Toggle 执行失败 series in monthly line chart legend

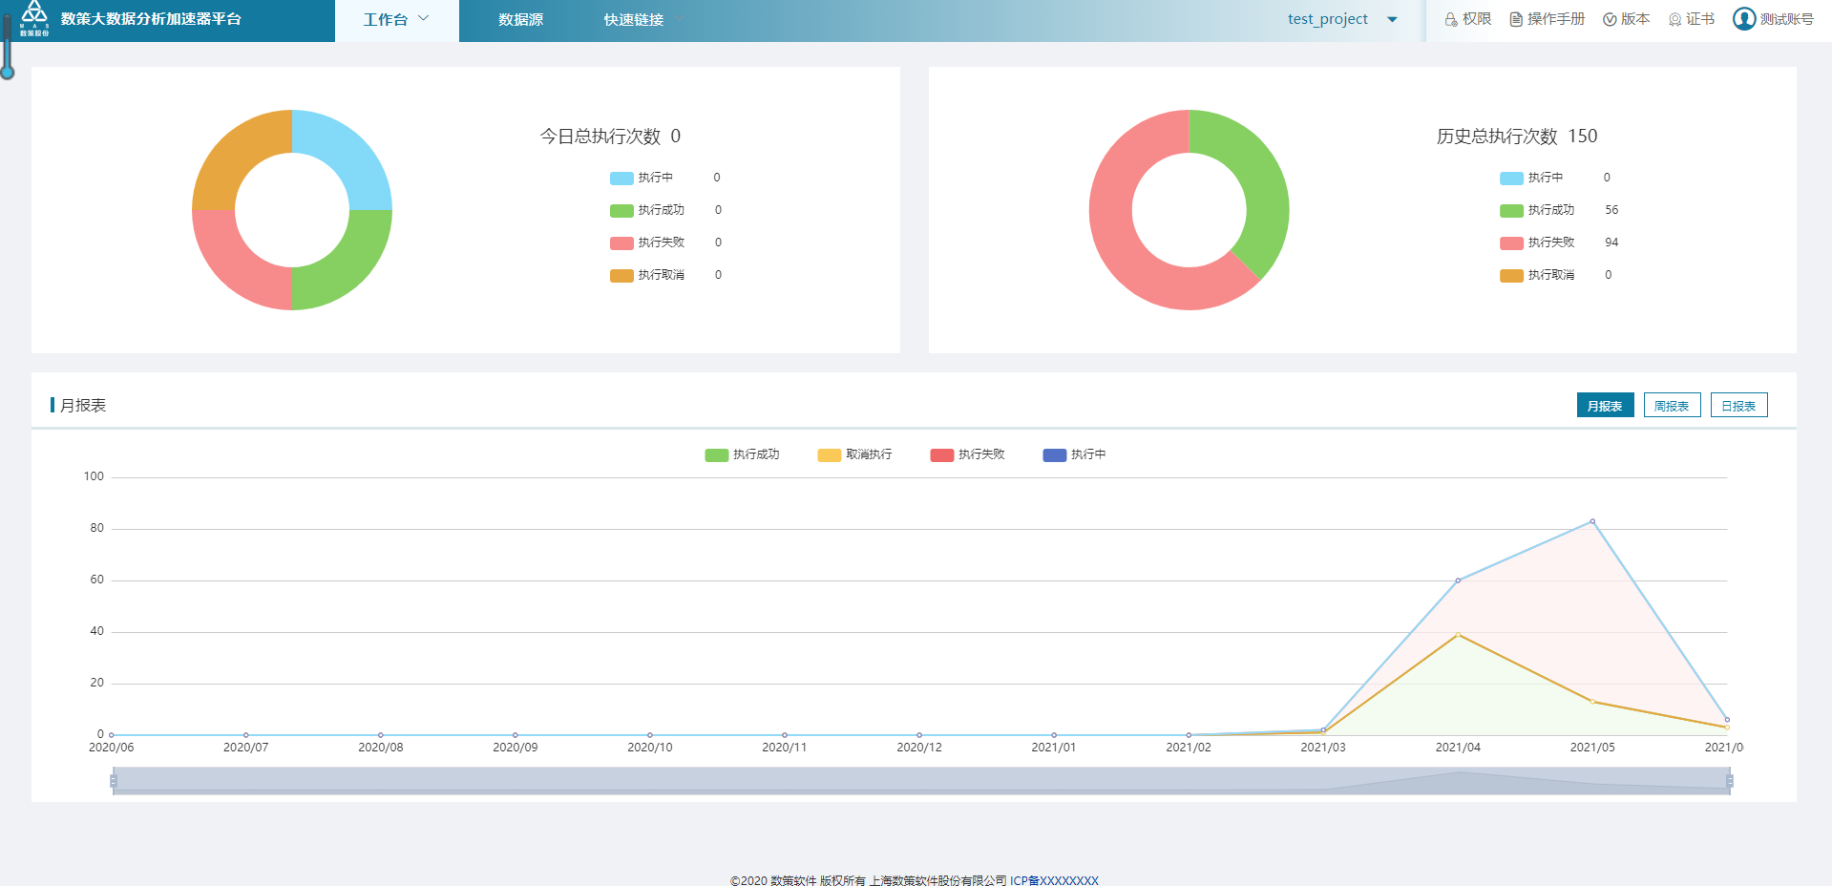point(967,454)
